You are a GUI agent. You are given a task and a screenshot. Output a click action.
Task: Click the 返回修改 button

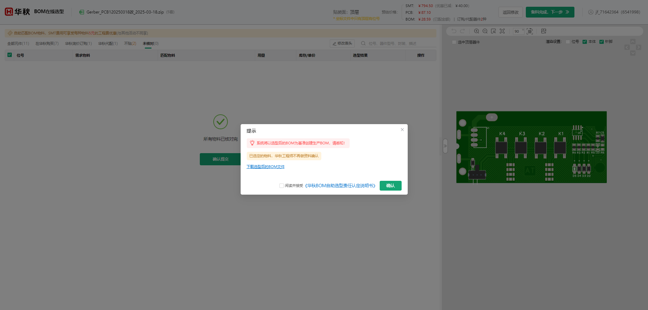coord(511,12)
